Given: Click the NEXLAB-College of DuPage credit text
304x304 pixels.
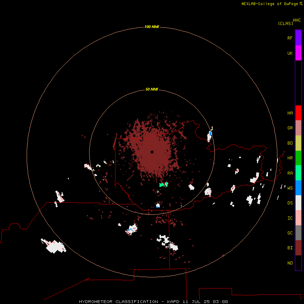Looking at the screenshot, I should 270,4.
